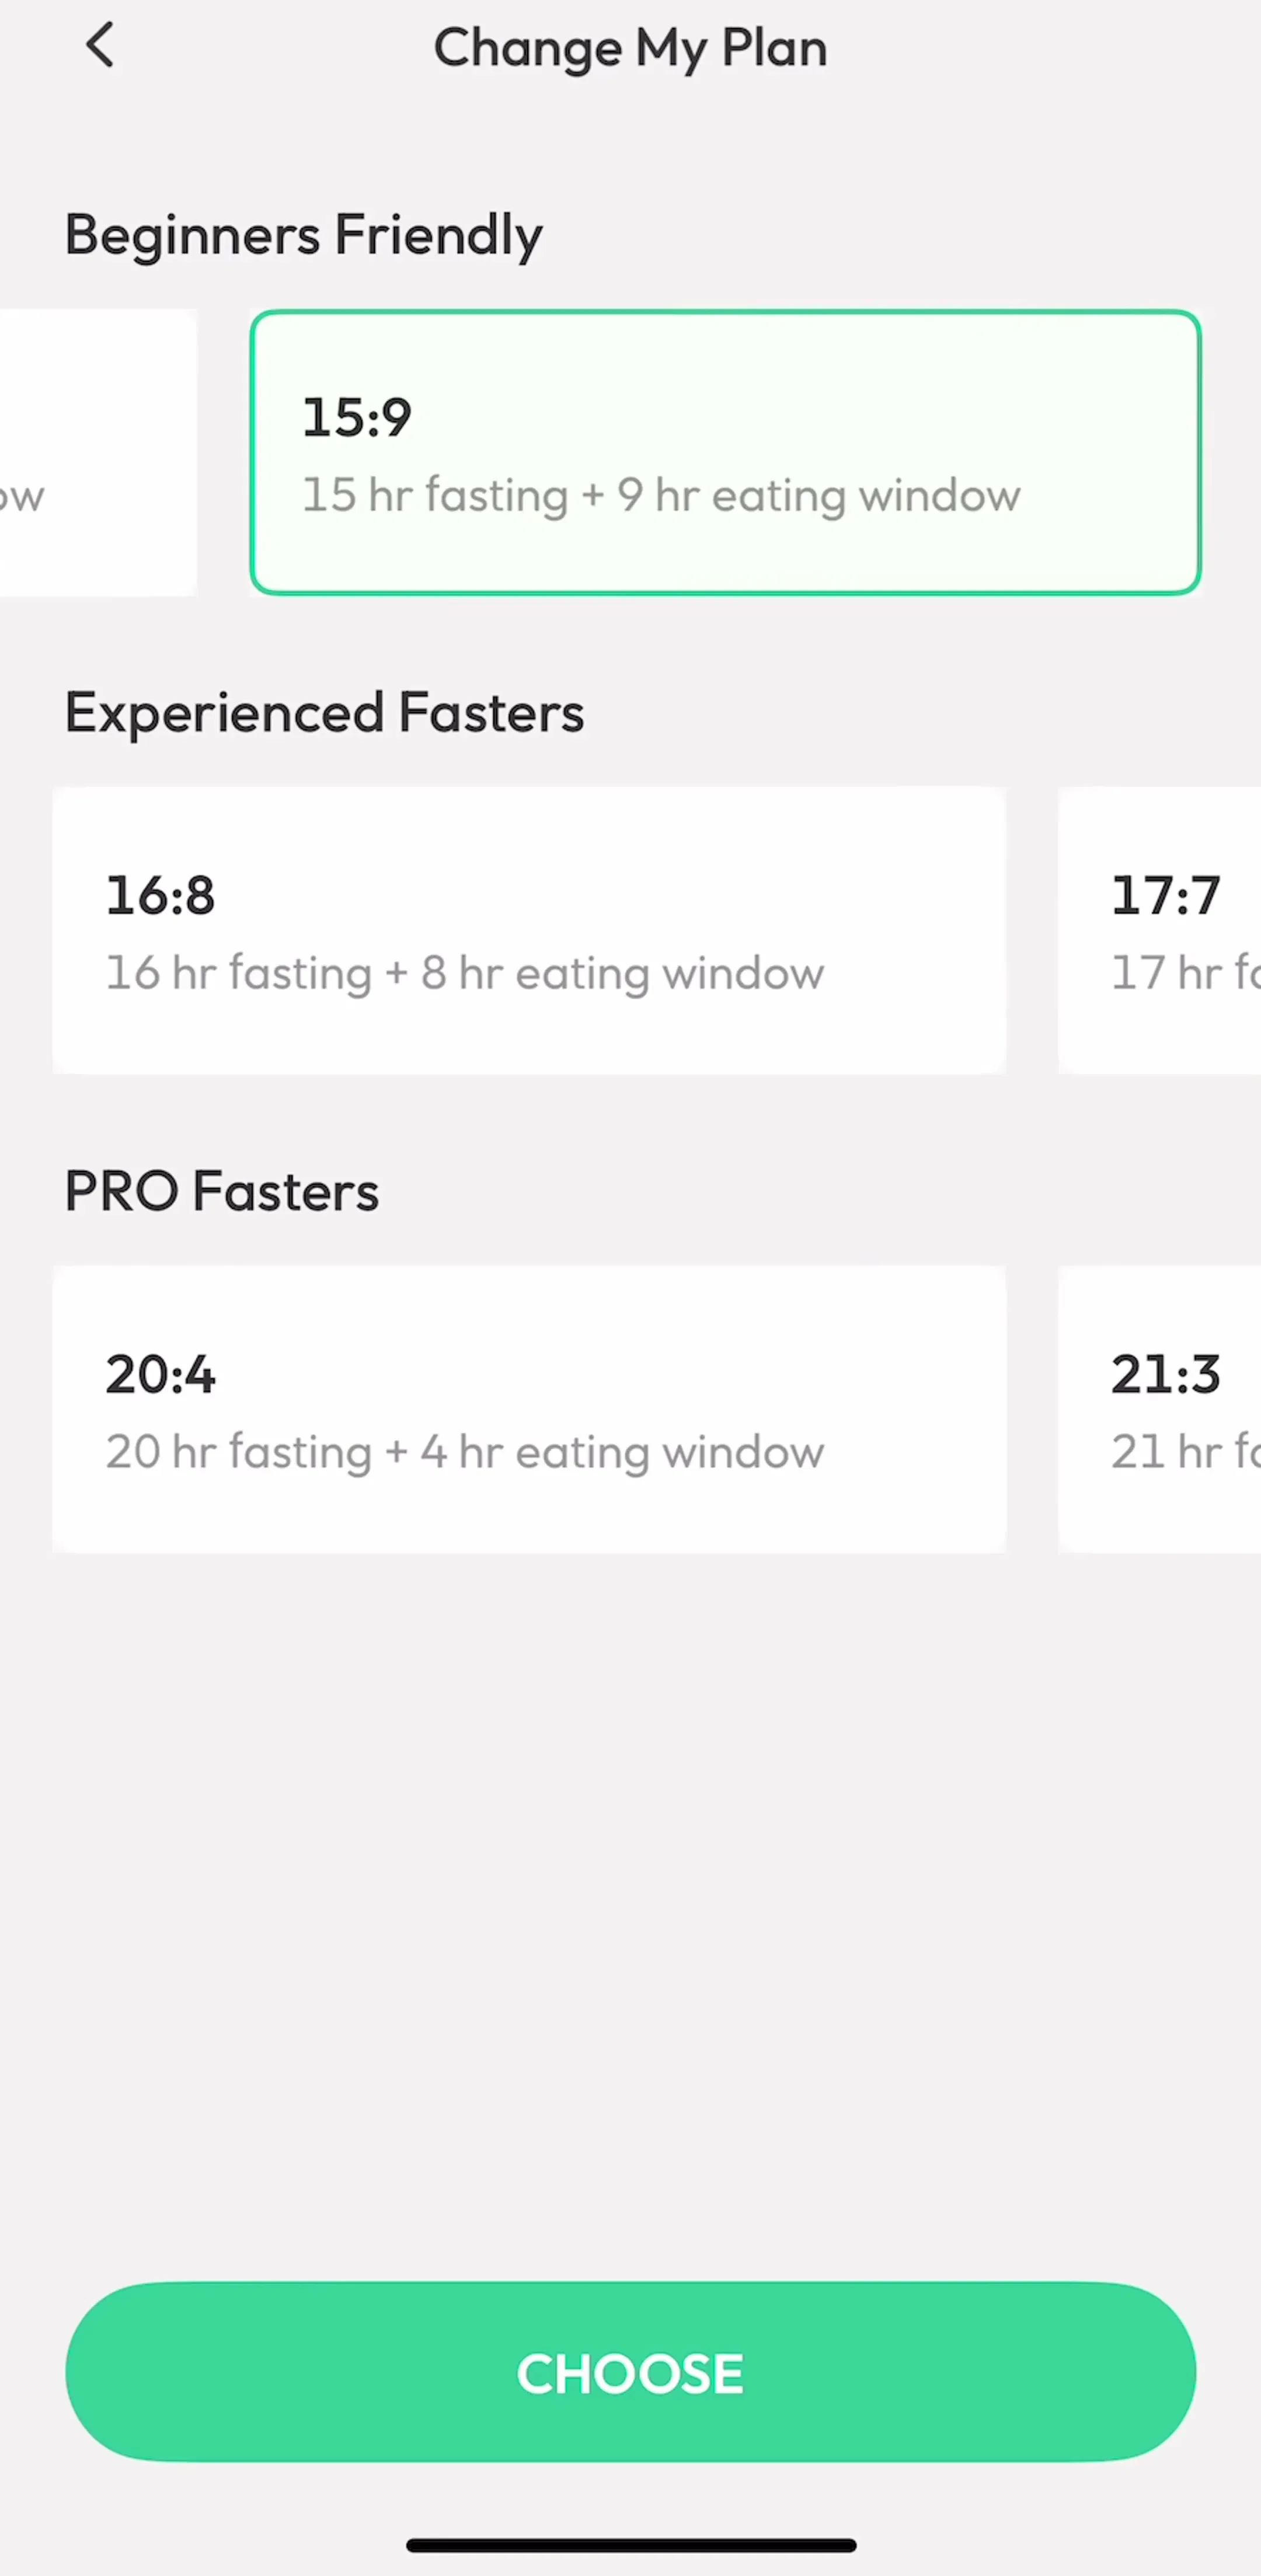Click '15 hr fasting + 9 hr eating window' text

point(661,496)
